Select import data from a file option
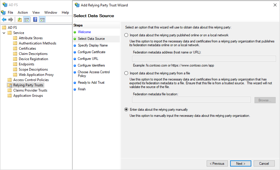The height and width of the screenshot is (170, 280). 126,73
